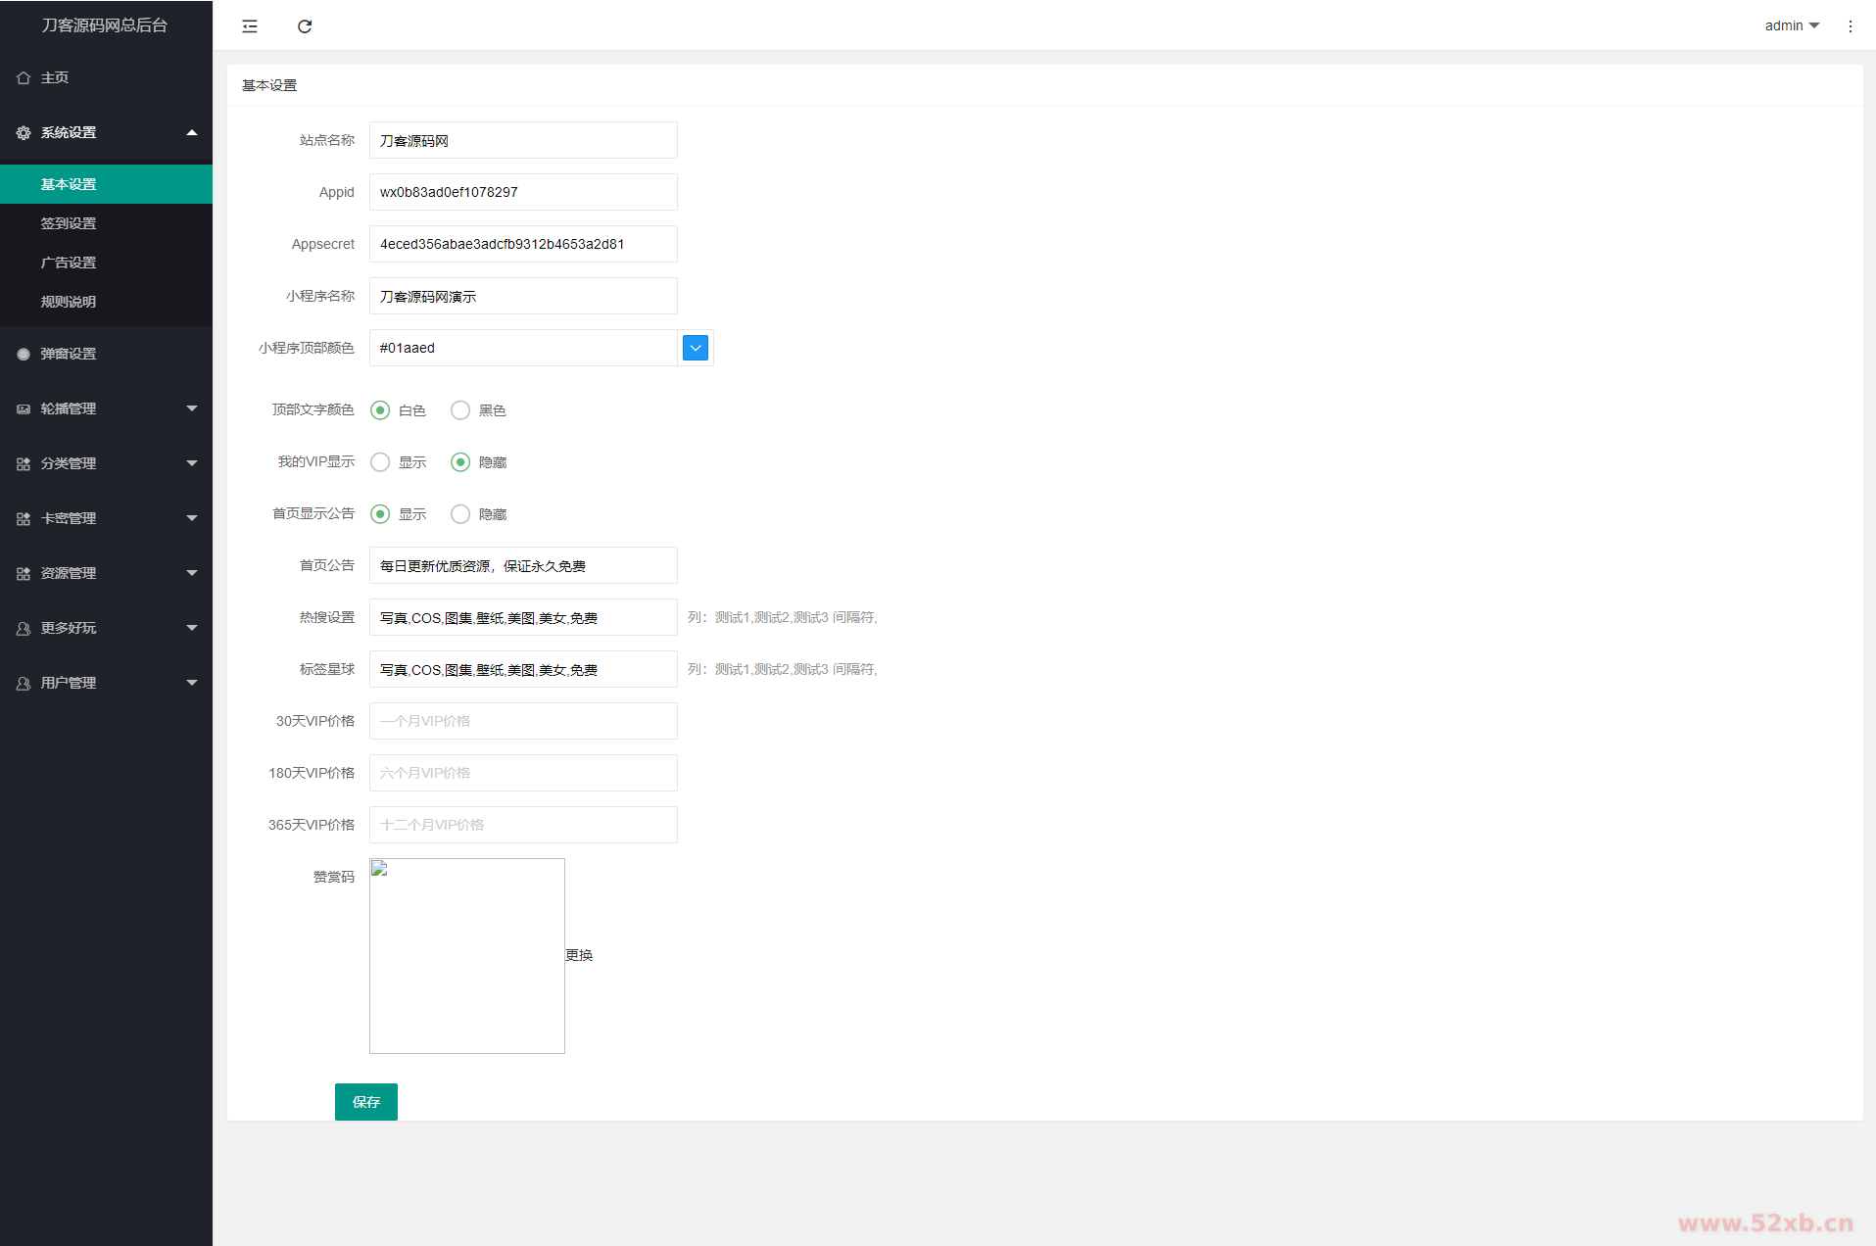1876x1246 pixels.
Task: Open the blue color picker swatch
Action: [696, 348]
